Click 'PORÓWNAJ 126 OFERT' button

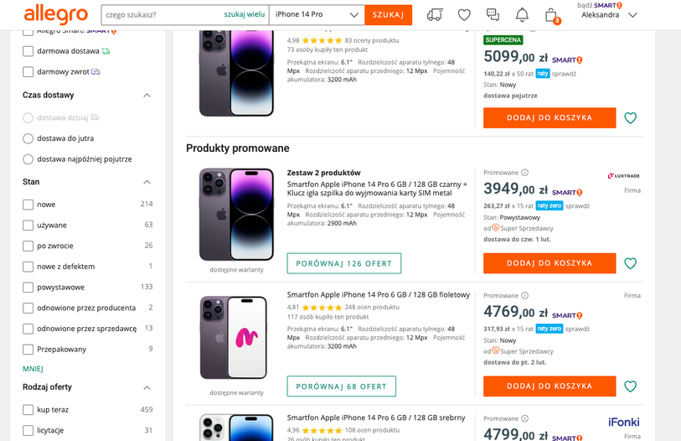tap(343, 263)
